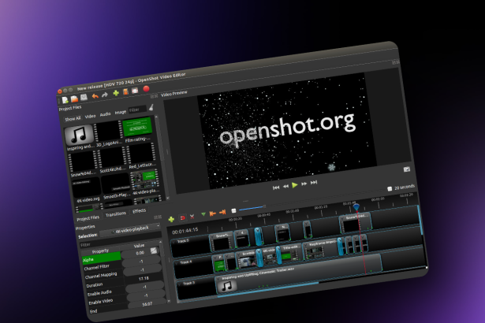The image size is (485, 323).
Task: Click the Jump to Start playback button
Action: pyautogui.click(x=276, y=187)
